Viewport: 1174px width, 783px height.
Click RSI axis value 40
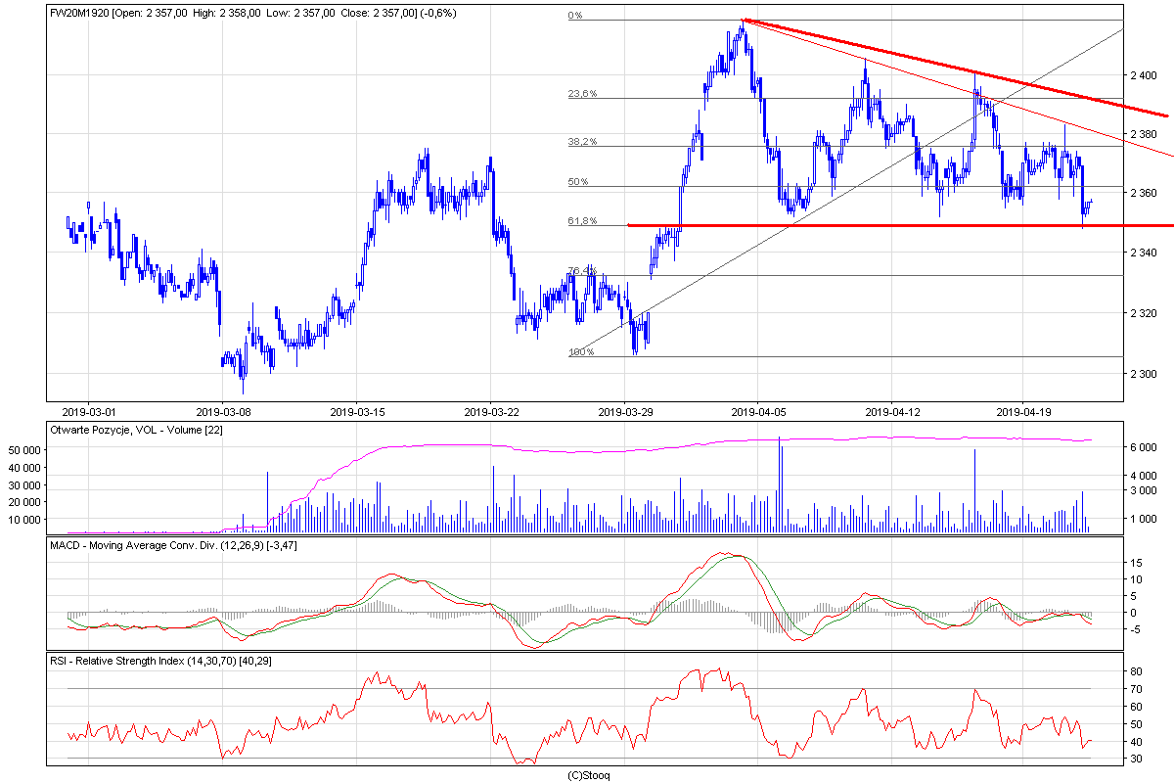tap(1136, 742)
